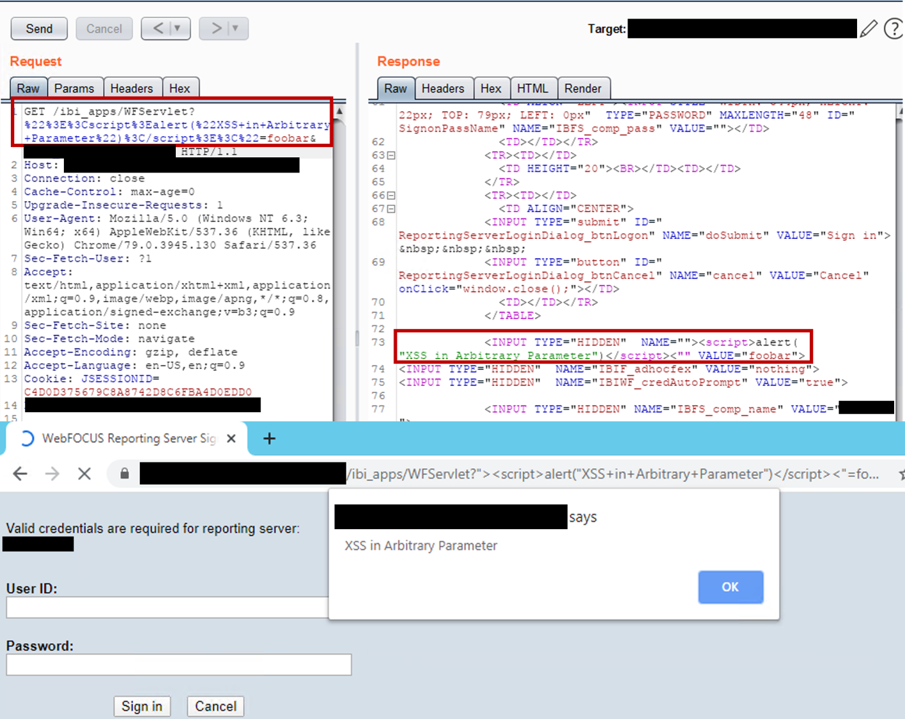Click the padlock site info icon
This screenshot has width=905, height=719.
pyautogui.click(x=125, y=474)
